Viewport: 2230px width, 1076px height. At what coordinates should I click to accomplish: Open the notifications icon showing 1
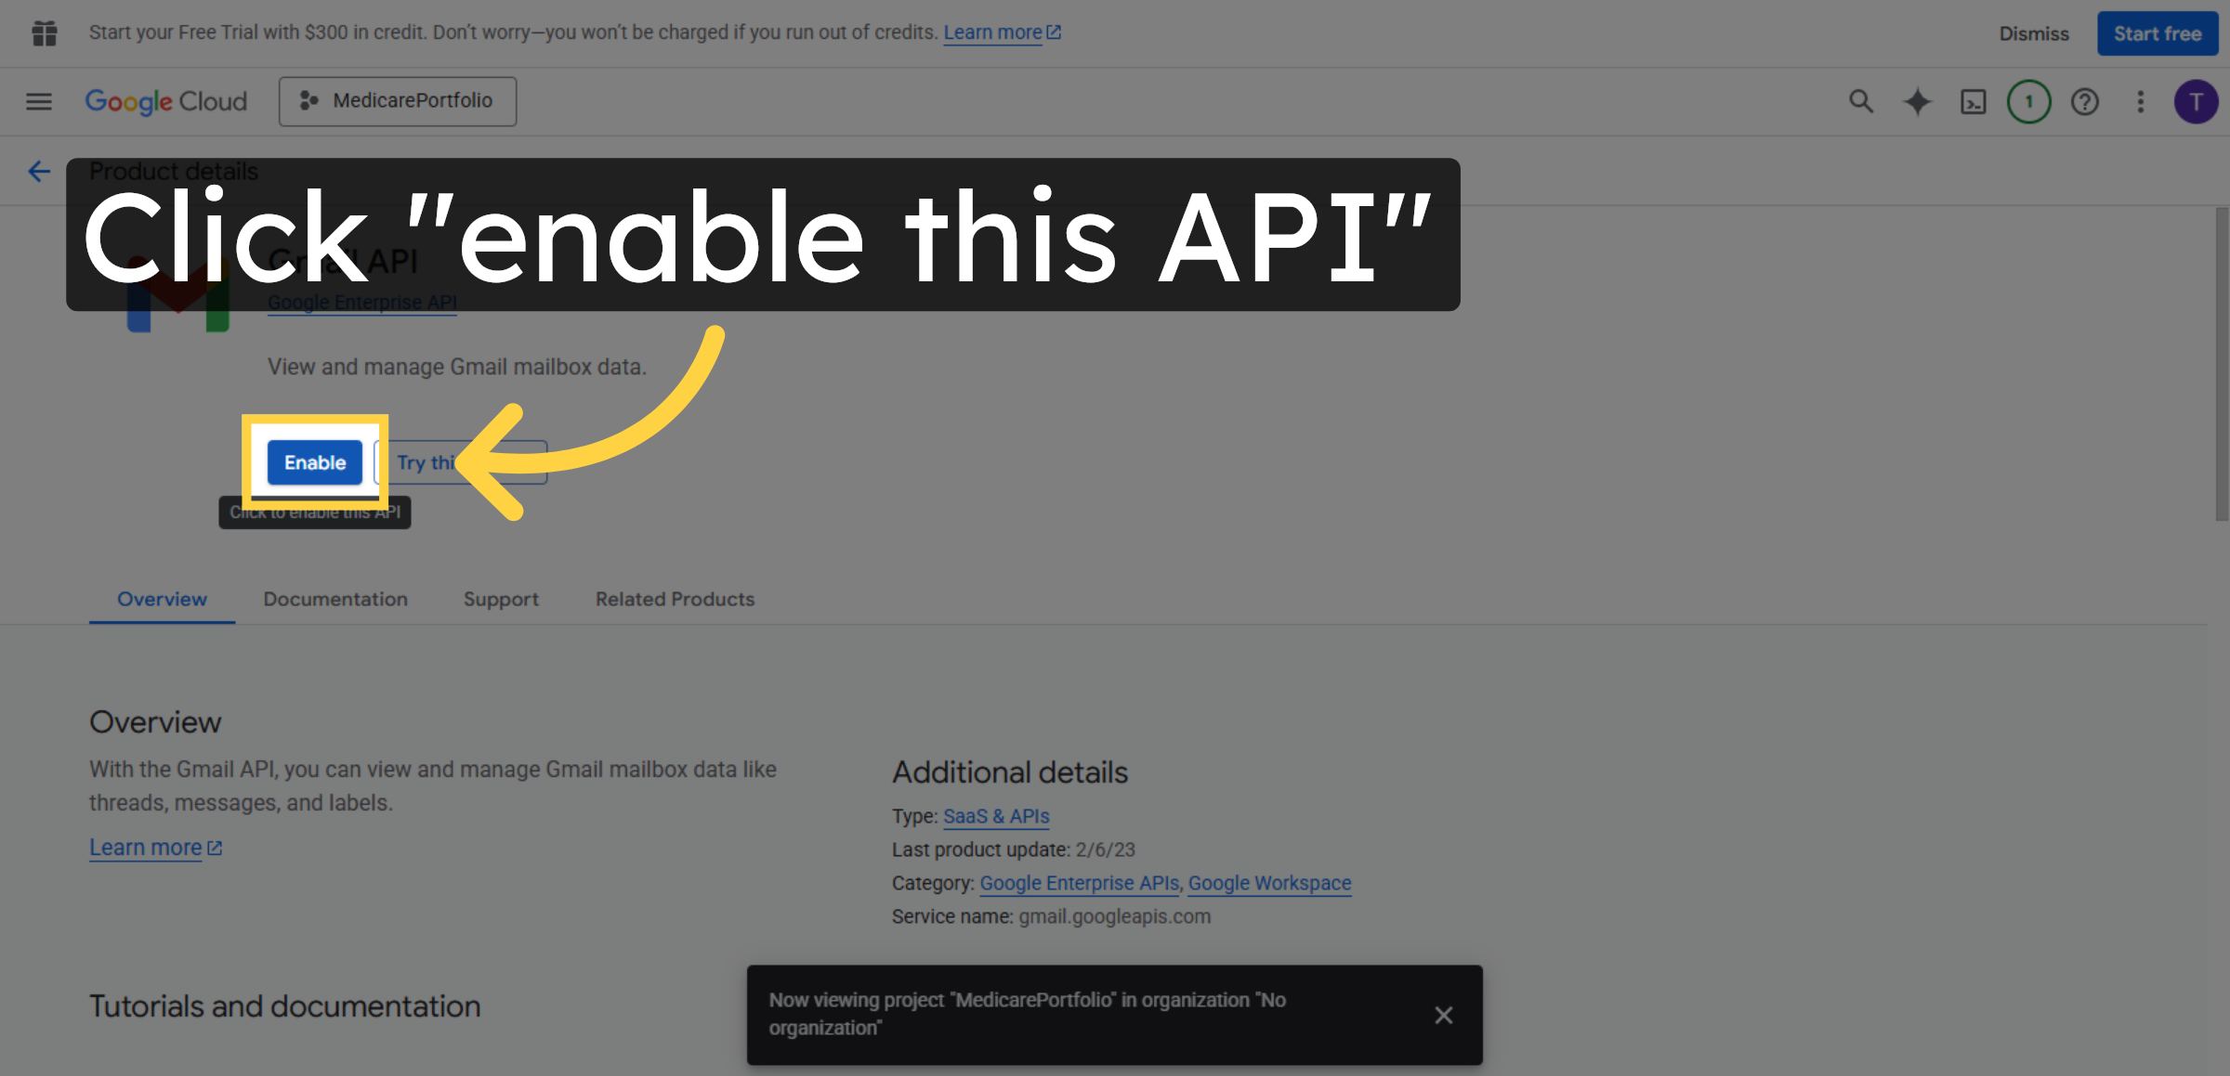[2028, 101]
